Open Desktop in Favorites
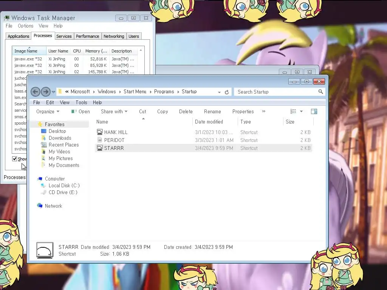The image size is (387, 290). coord(57,131)
